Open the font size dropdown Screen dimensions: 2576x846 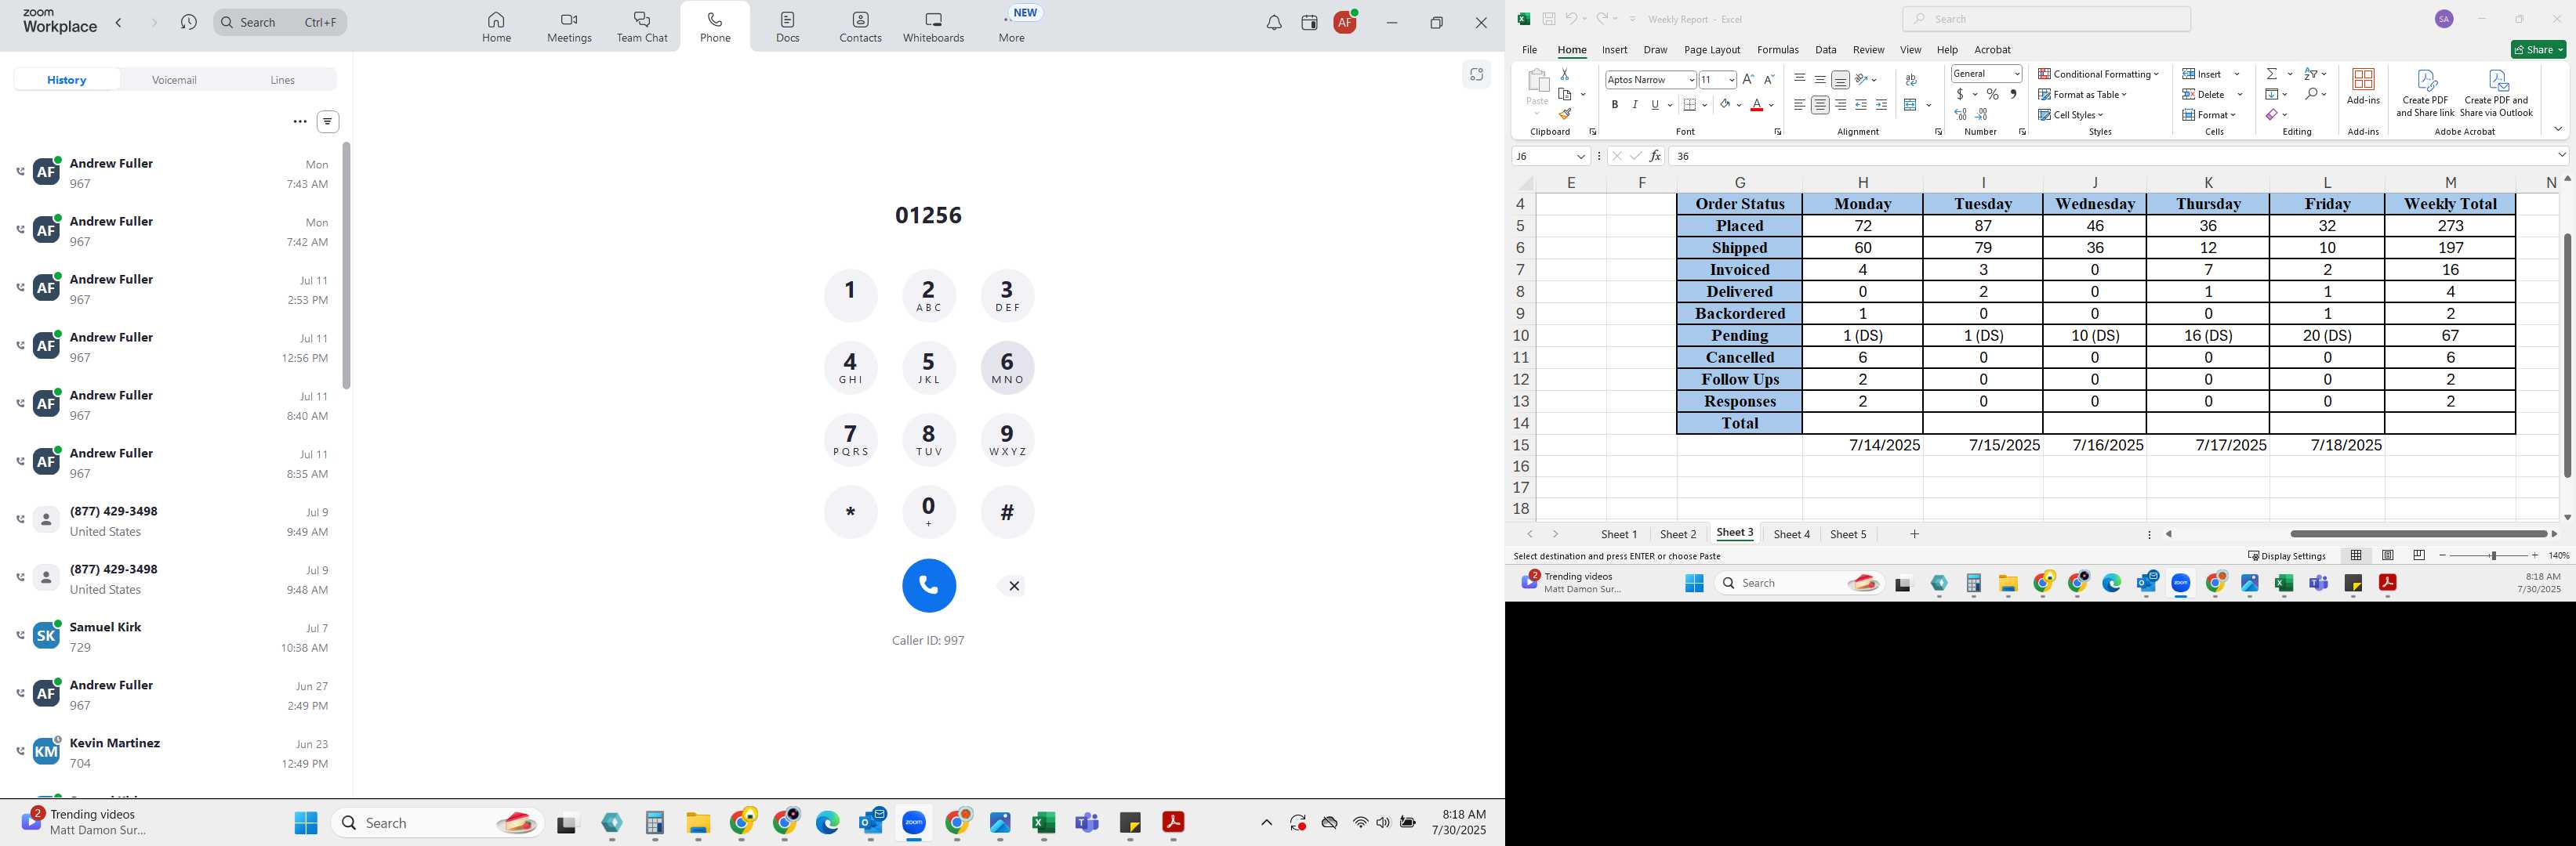pos(1731,80)
